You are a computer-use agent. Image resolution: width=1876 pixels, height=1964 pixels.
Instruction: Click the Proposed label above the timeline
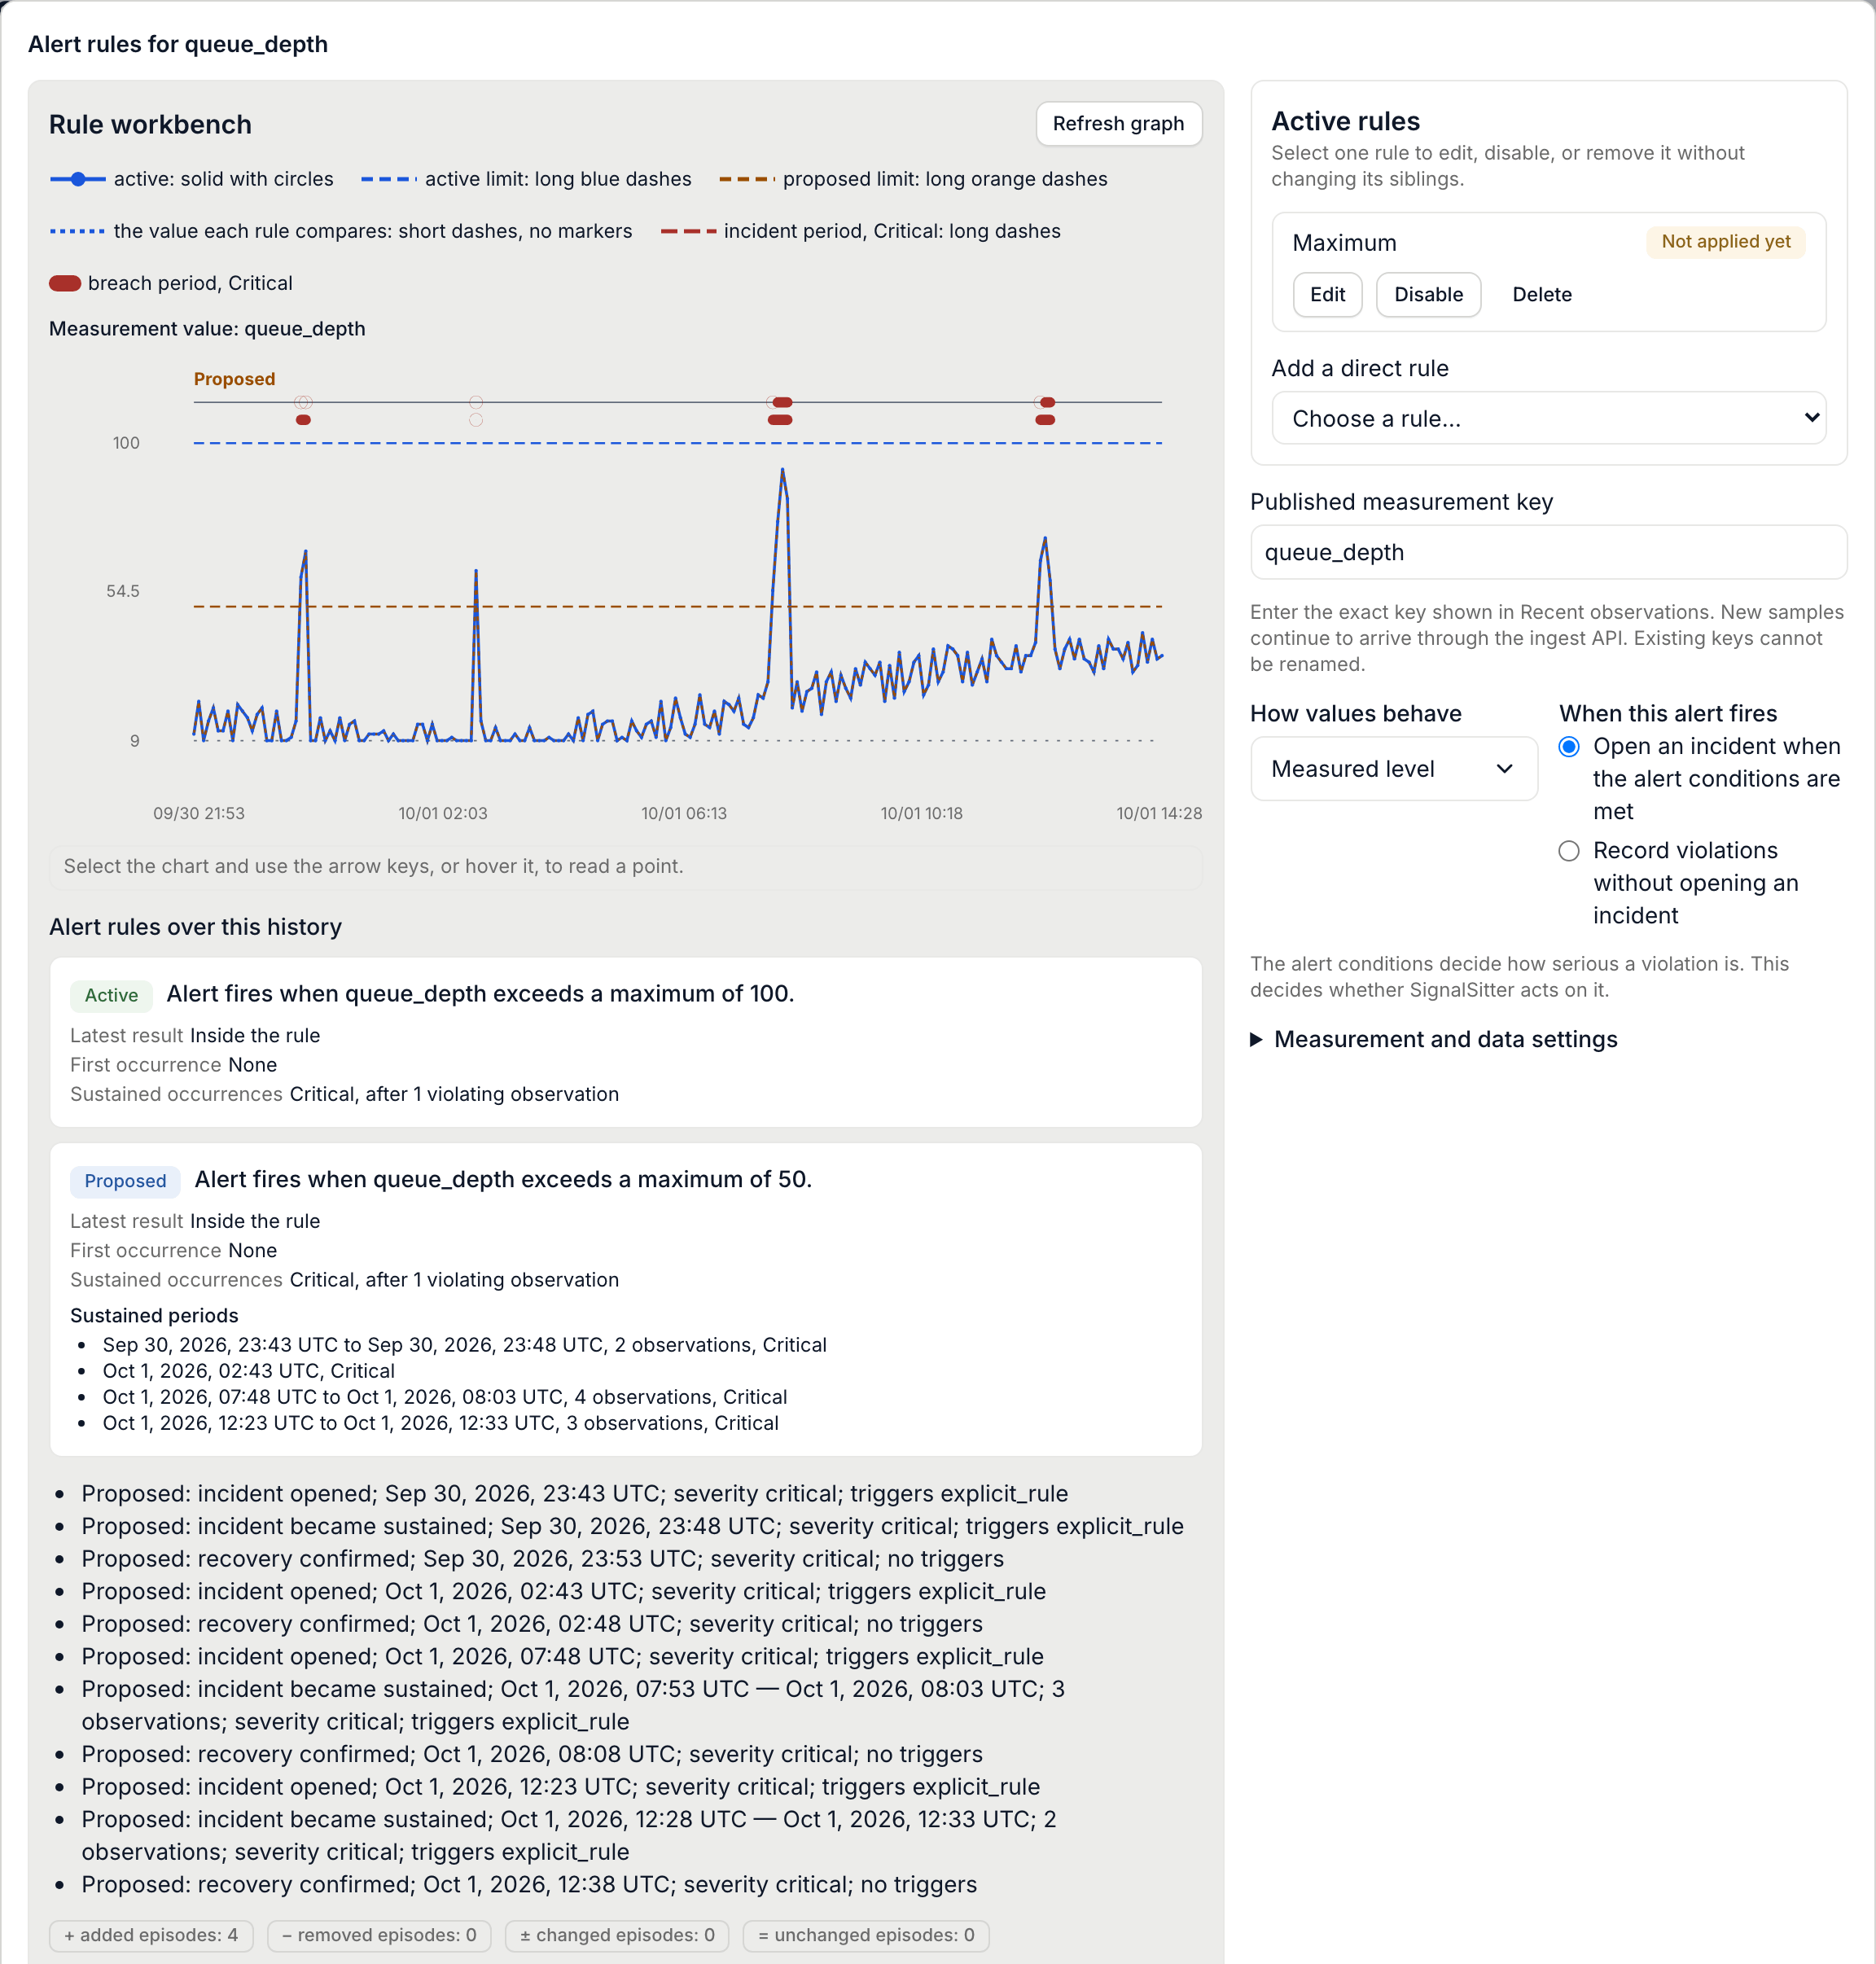pyautogui.click(x=234, y=379)
